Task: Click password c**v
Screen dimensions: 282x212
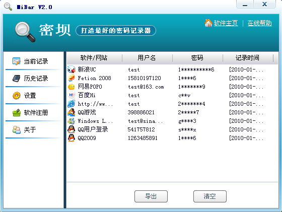Action: point(184,95)
